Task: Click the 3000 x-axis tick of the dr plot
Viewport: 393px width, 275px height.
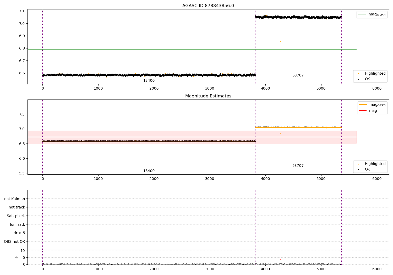Action: 210,269
